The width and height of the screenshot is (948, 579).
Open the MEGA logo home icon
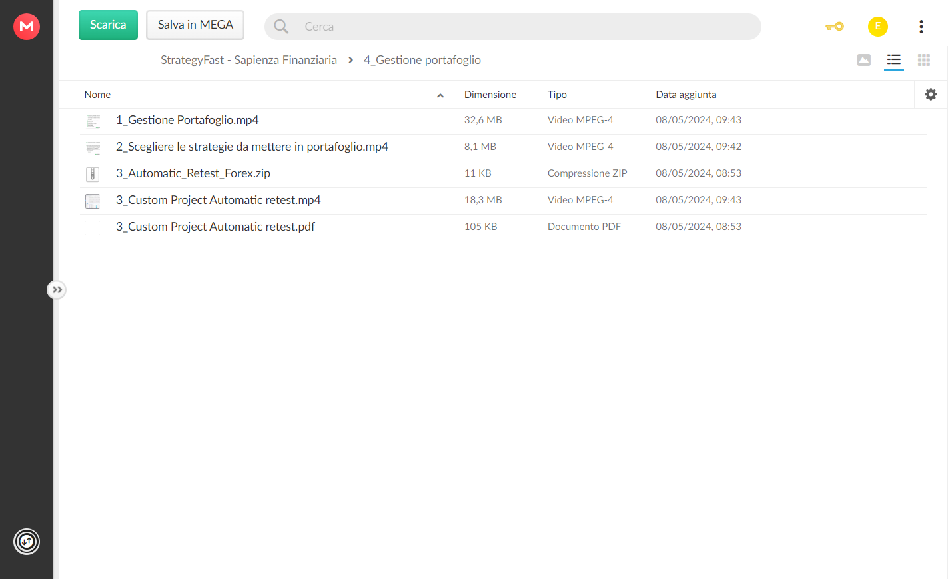[27, 27]
